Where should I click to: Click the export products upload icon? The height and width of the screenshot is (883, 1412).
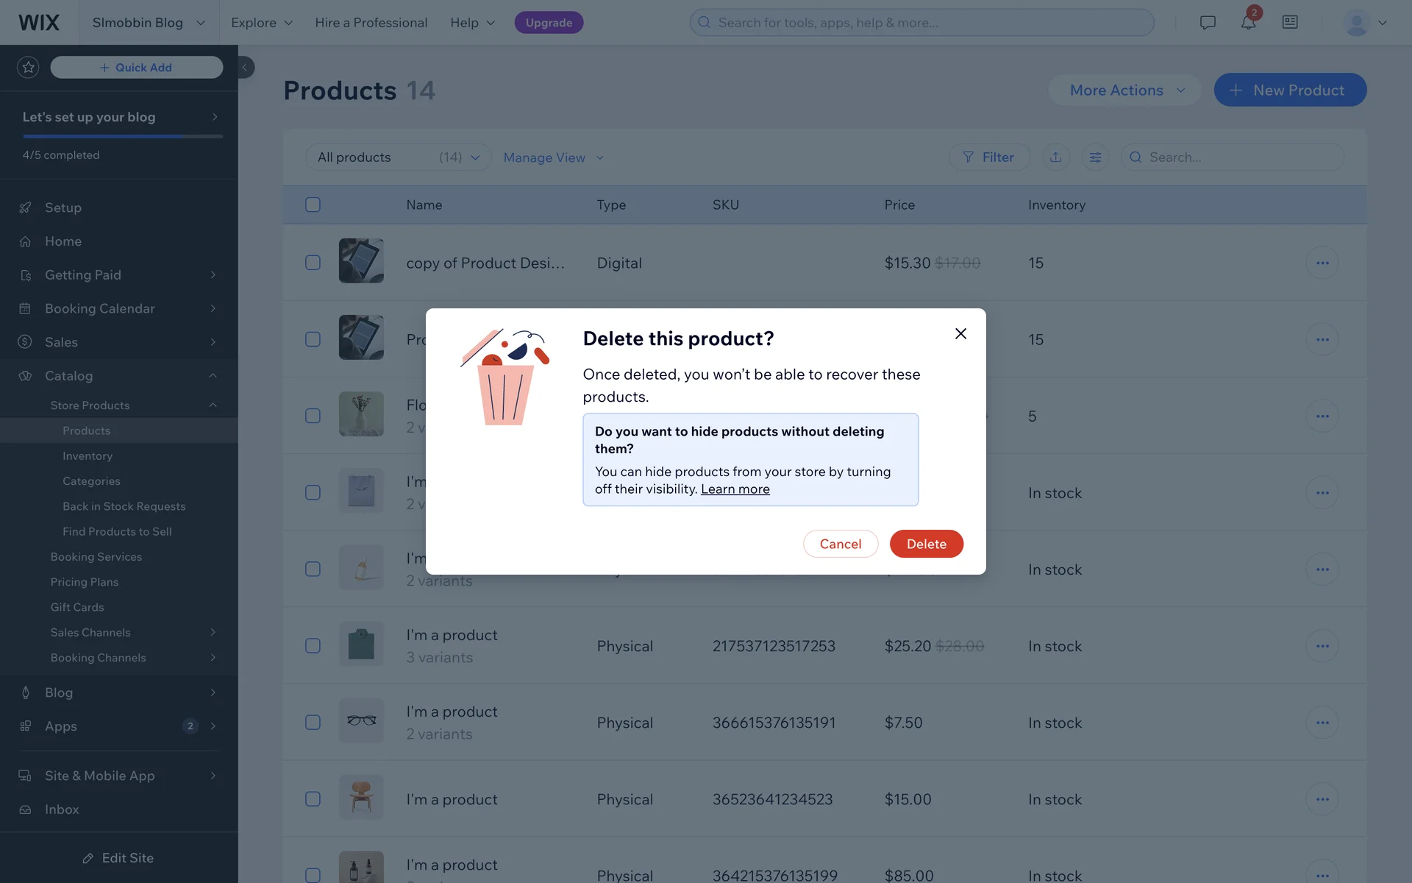pyautogui.click(x=1055, y=157)
